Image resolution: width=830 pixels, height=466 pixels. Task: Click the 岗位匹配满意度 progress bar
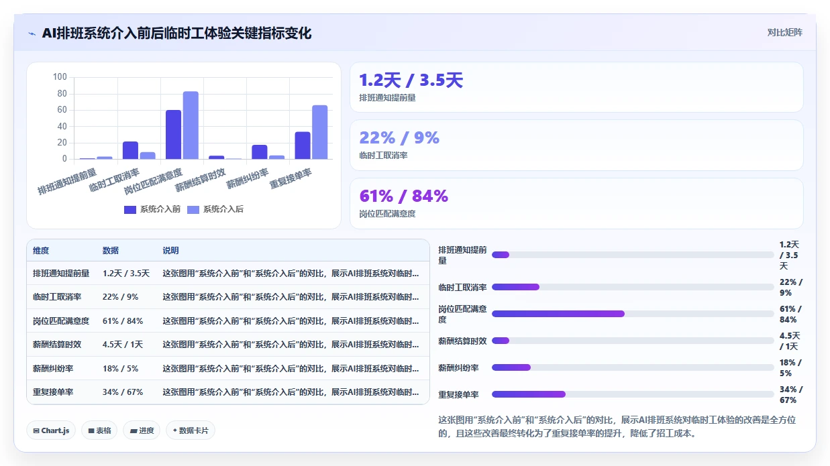point(633,314)
